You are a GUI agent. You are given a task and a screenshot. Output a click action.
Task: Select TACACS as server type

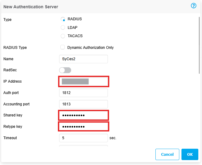coord(63,36)
